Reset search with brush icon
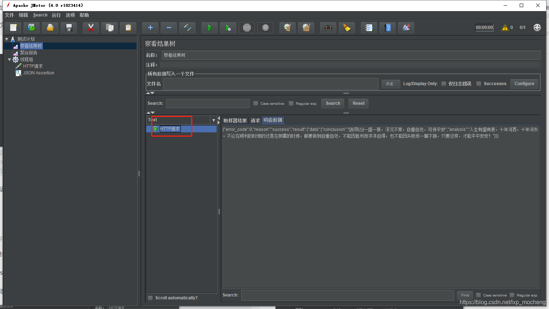Image resolution: width=549 pixels, height=309 pixels. coord(347,28)
